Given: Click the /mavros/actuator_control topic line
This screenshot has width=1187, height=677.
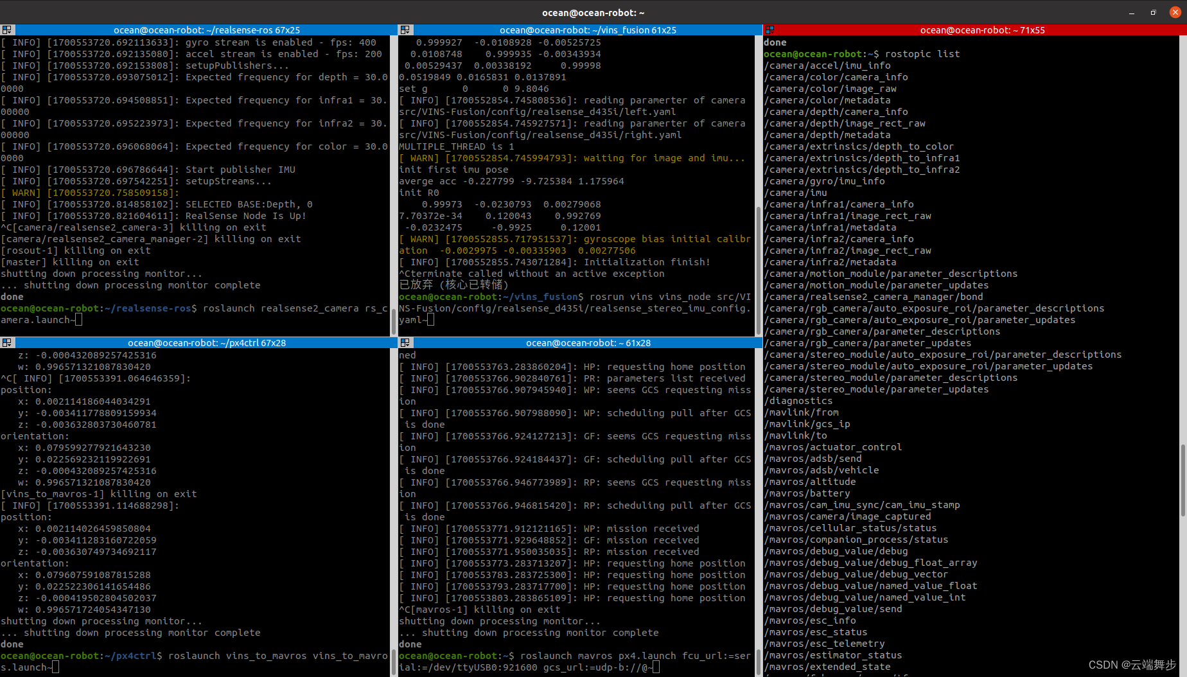Looking at the screenshot, I should [x=833, y=447].
